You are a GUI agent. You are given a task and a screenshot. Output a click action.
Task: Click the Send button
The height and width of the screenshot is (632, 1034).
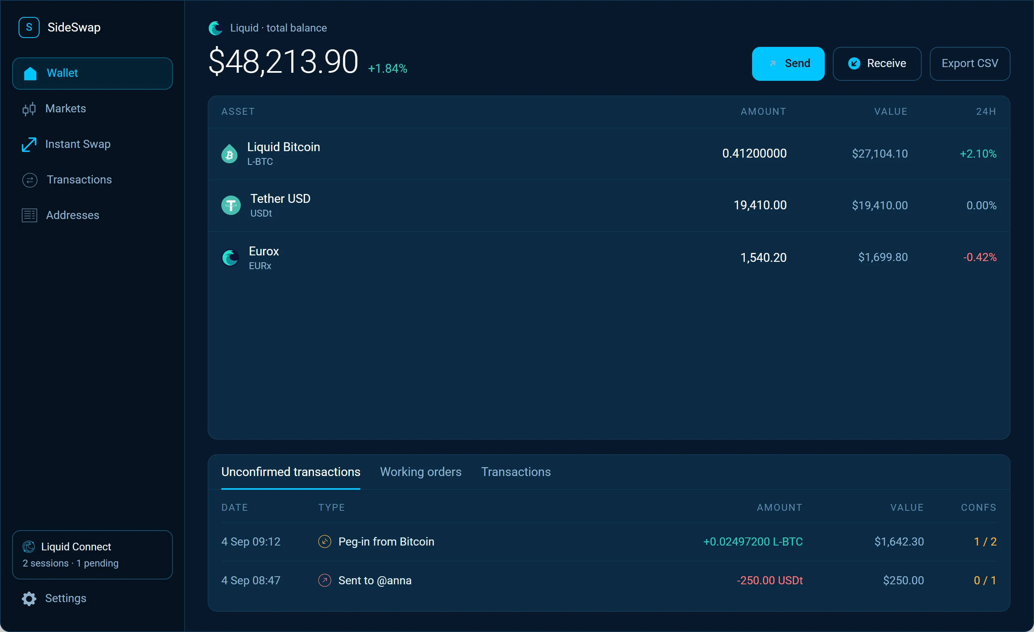788,64
